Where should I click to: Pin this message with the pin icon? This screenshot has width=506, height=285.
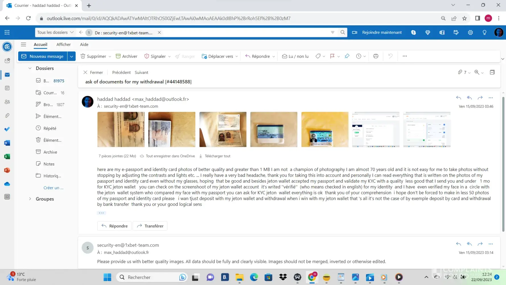(x=347, y=56)
